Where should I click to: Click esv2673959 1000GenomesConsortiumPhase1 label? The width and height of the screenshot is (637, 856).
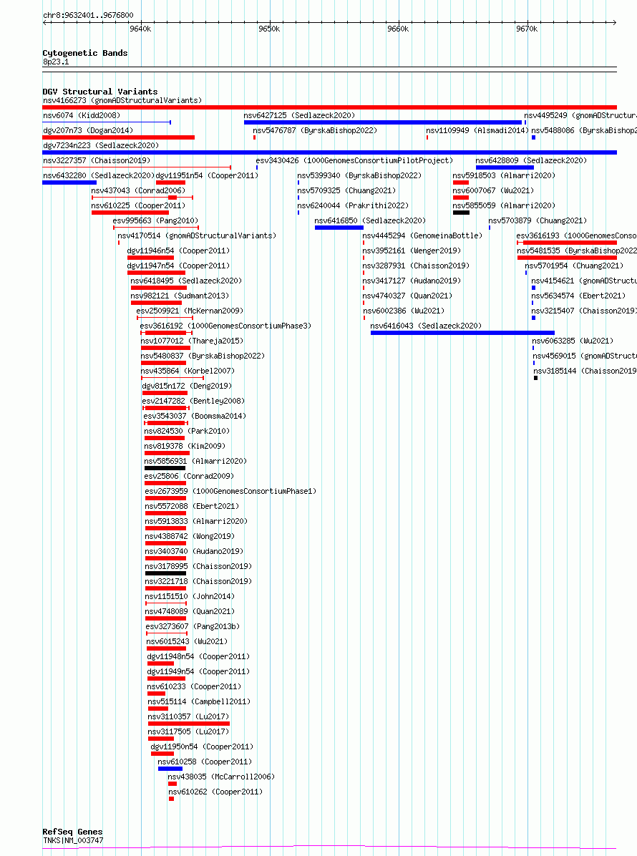pos(231,491)
